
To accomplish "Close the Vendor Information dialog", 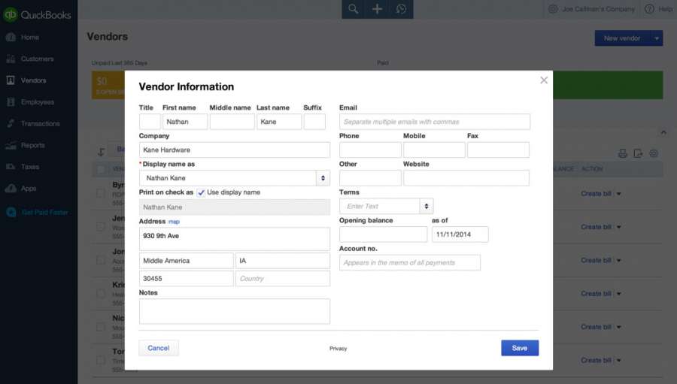I will coord(544,80).
